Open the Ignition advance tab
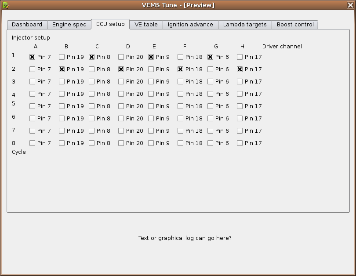 point(190,25)
